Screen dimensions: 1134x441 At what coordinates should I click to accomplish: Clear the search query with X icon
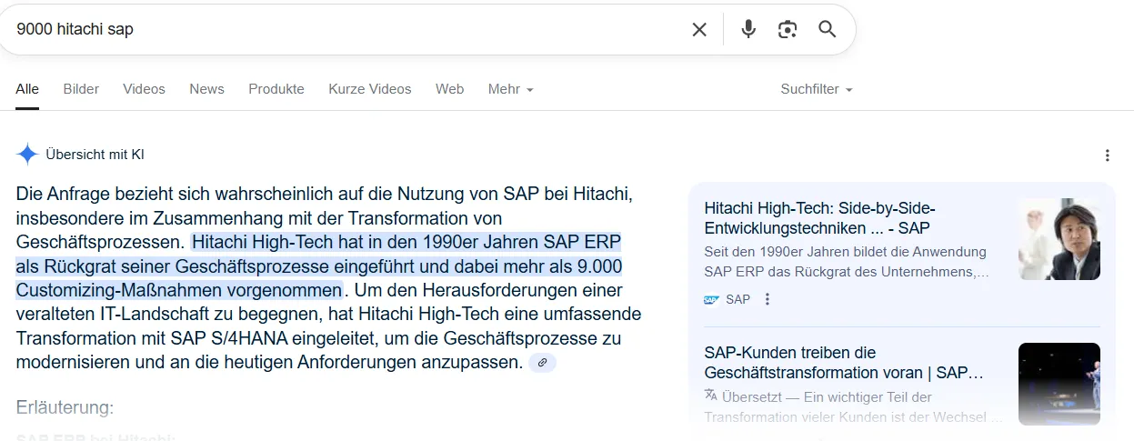[698, 29]
